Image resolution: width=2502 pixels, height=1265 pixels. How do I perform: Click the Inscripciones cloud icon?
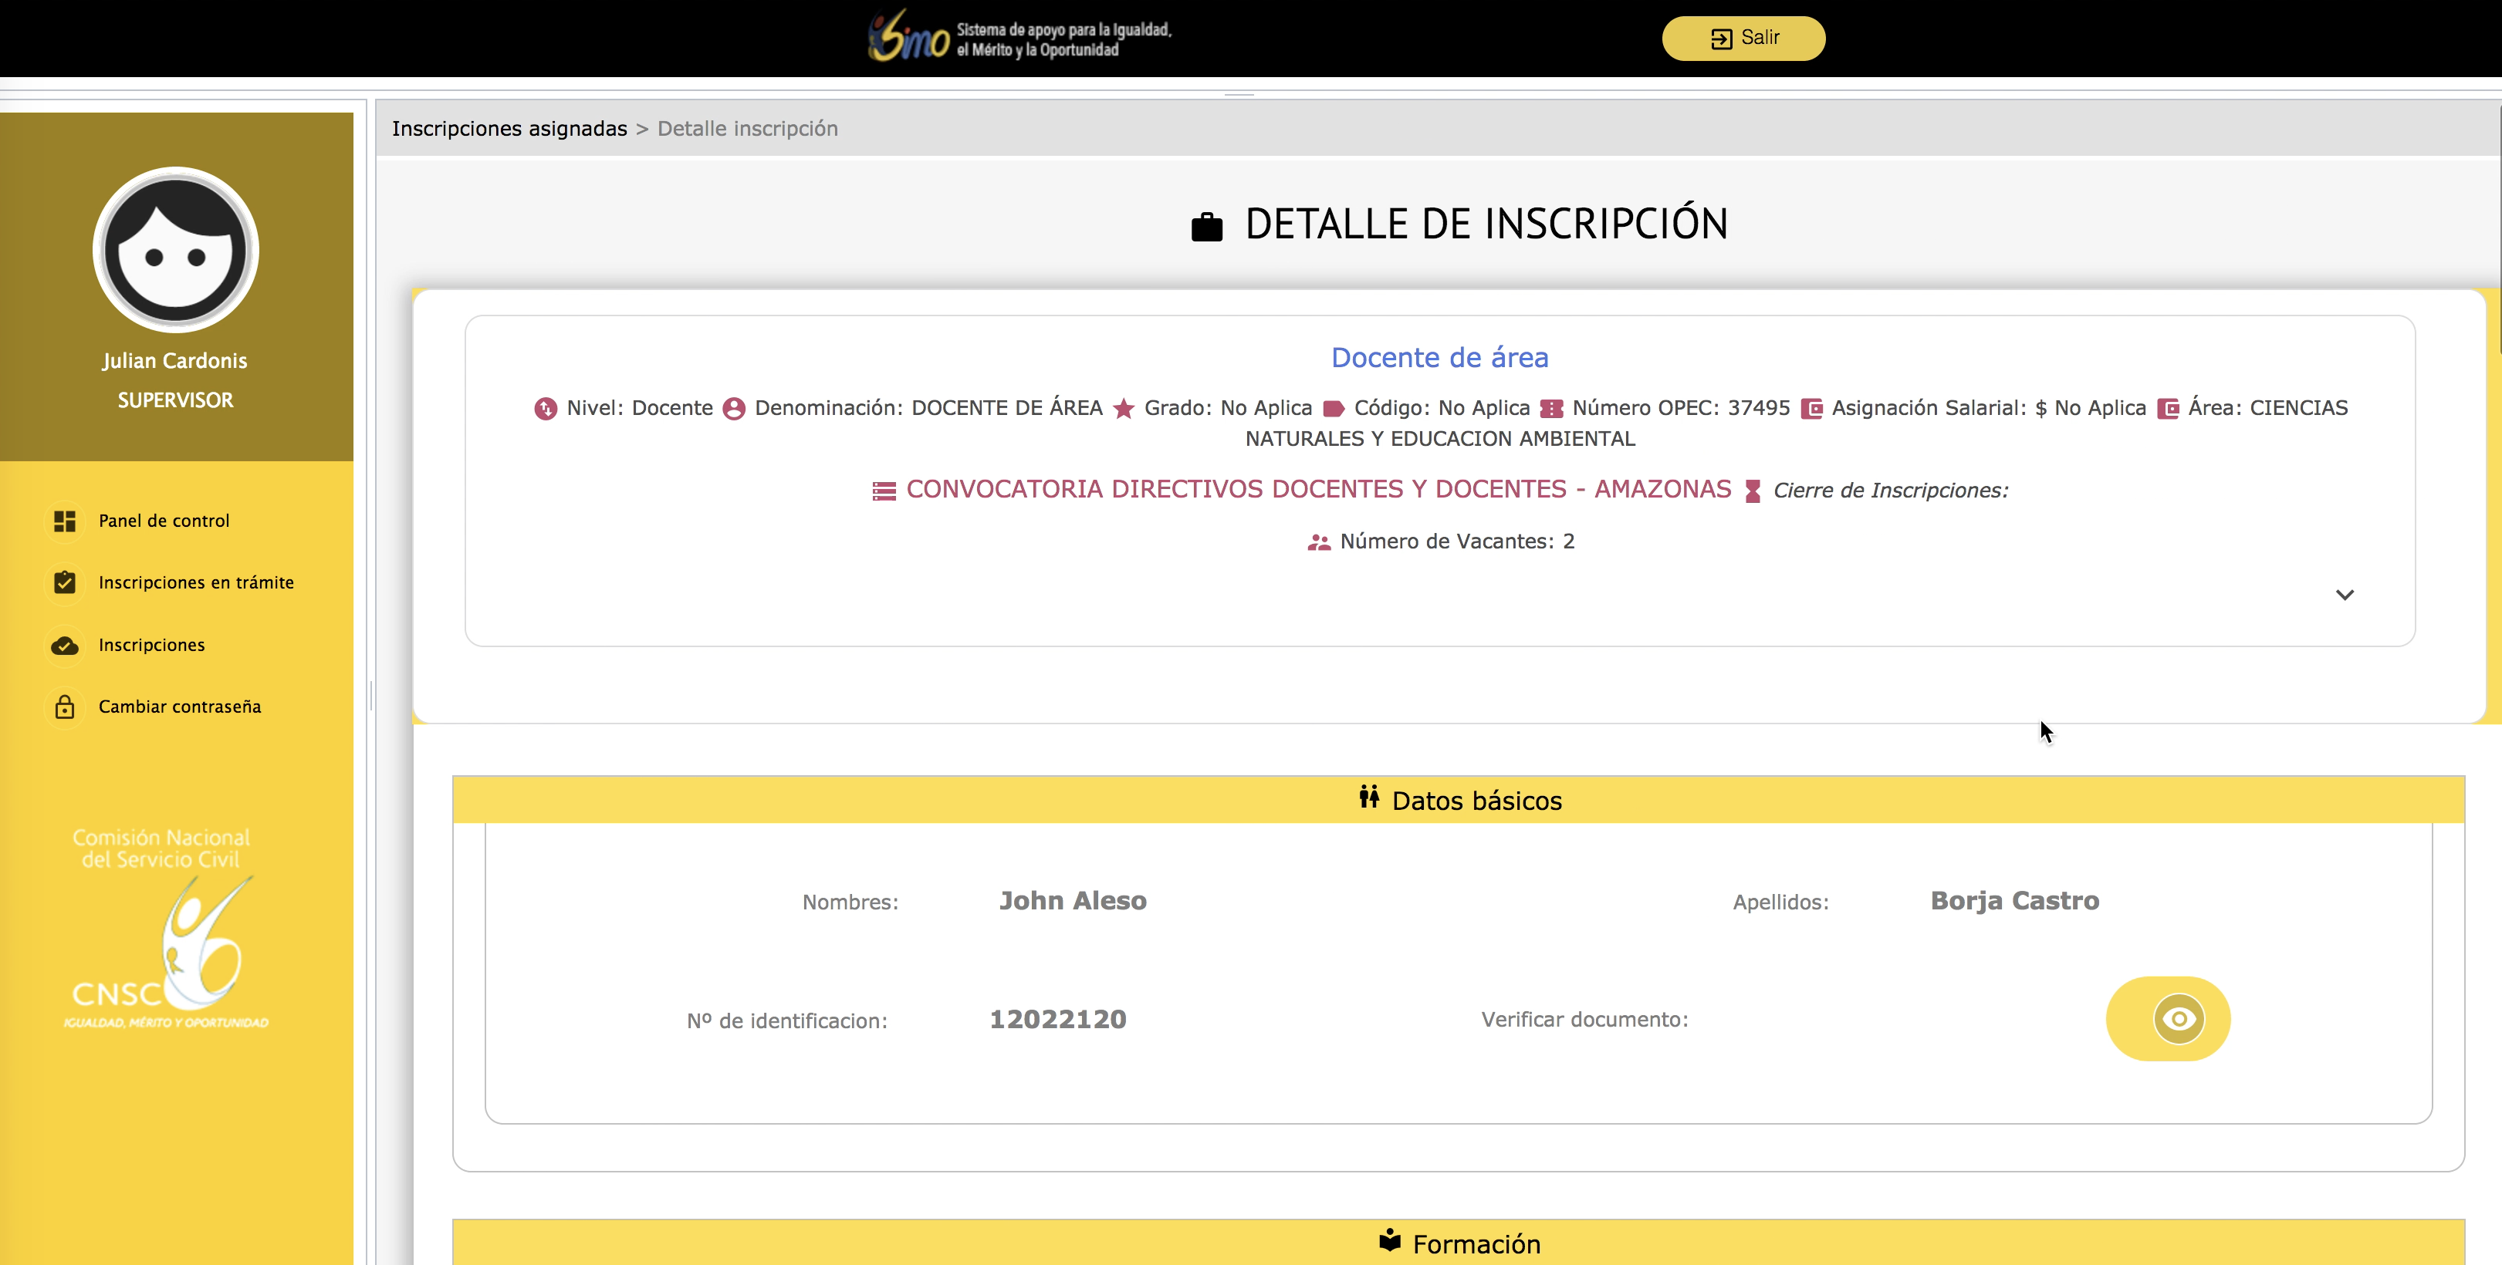point(64,646)
